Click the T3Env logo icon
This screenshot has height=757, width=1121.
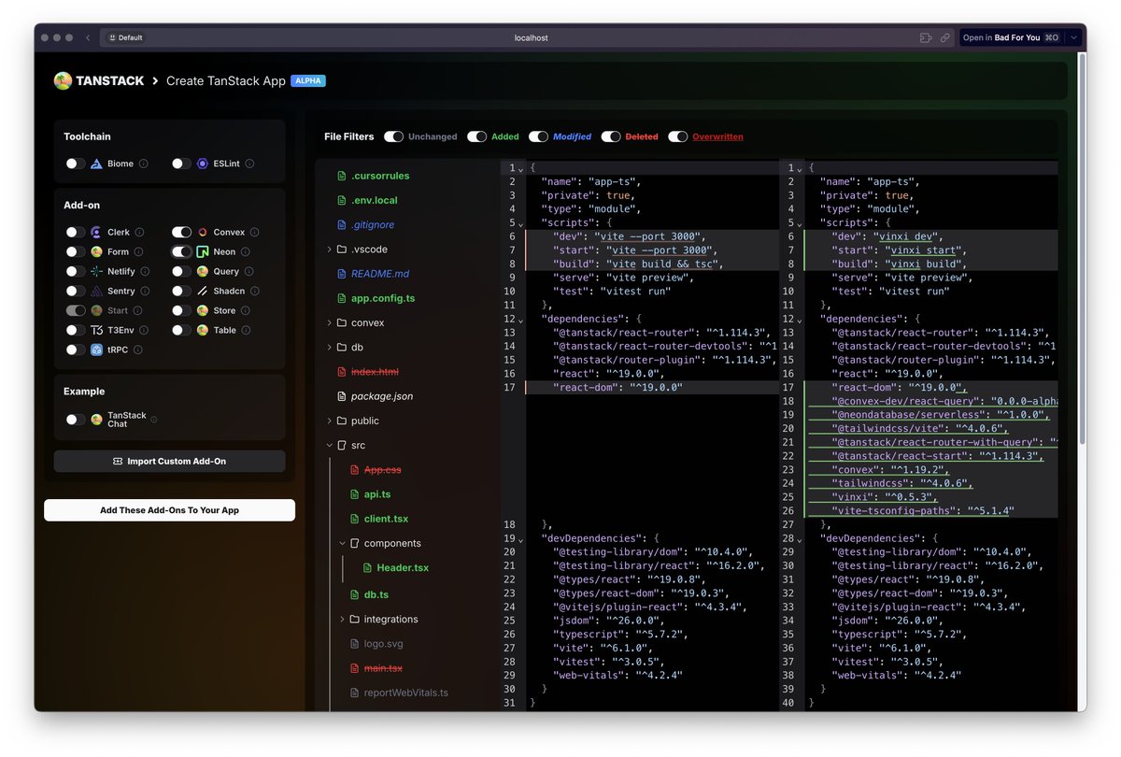click(96, 330)
